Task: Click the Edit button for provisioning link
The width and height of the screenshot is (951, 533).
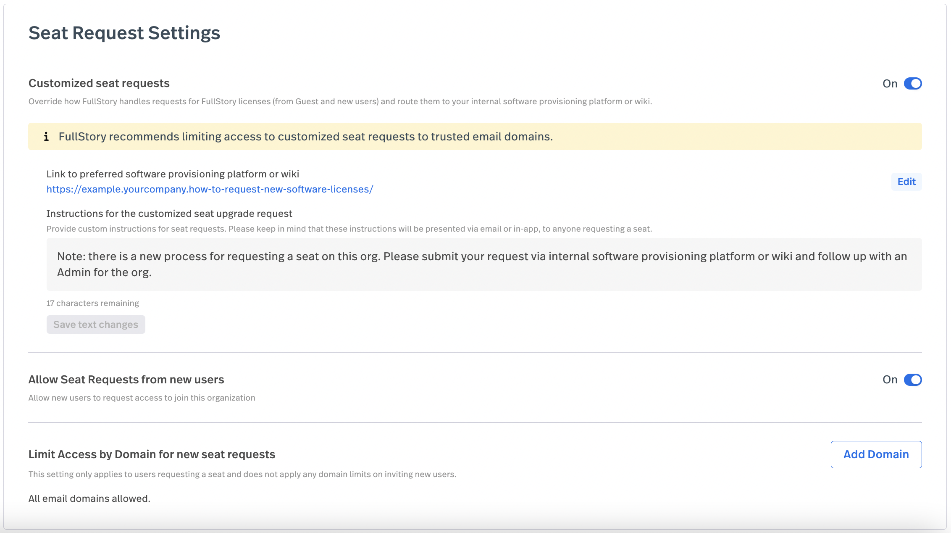Action: pyautogui.click(x=906, y=182)
